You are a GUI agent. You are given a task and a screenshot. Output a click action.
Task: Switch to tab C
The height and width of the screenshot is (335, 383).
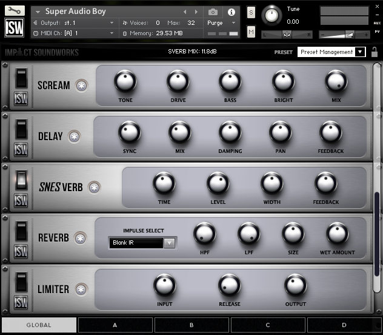268,325
